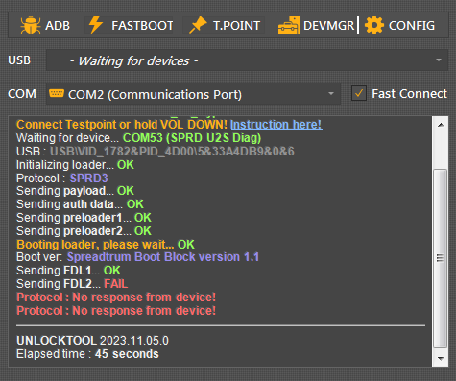Click 'Connect Testpoint or hold VOL DOWN!' text
The width and height of the screenshot is (456, 381).
point(122,125)
